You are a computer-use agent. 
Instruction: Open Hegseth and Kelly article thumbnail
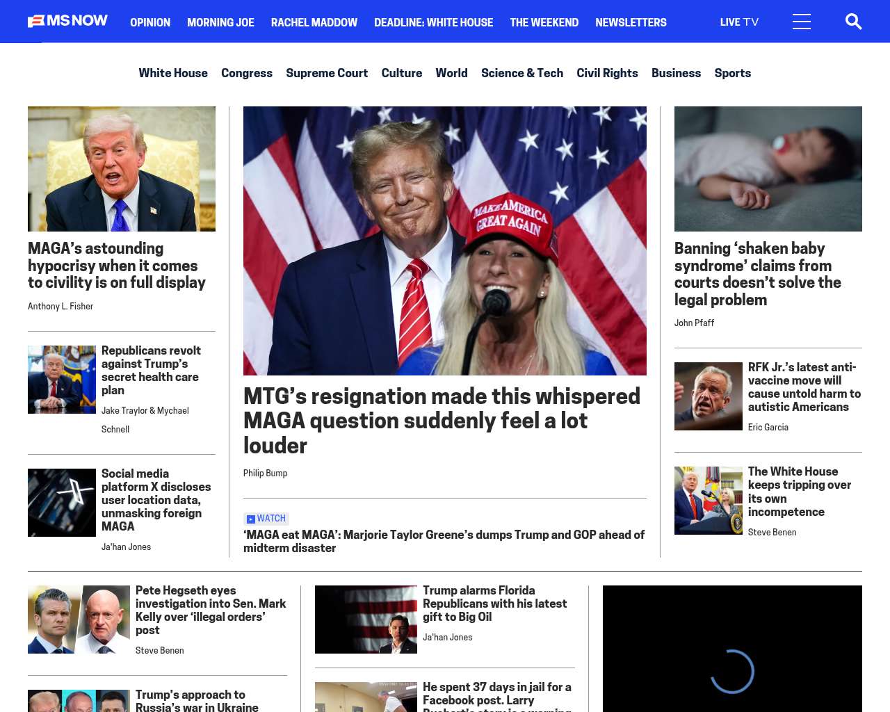79,620
